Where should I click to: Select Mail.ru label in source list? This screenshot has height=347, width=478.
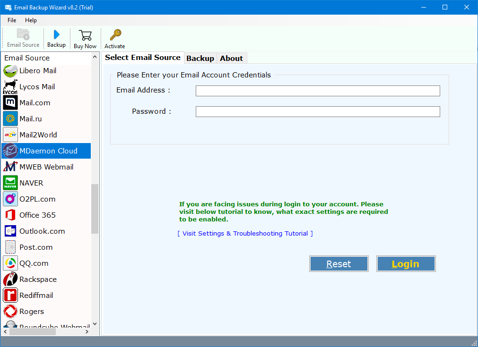(x=30, y=118)
